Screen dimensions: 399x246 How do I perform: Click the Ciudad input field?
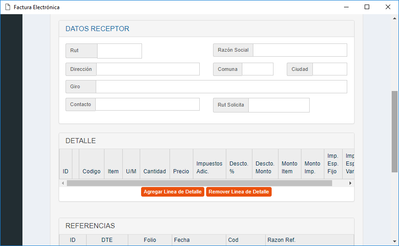(x=329, y=69)
